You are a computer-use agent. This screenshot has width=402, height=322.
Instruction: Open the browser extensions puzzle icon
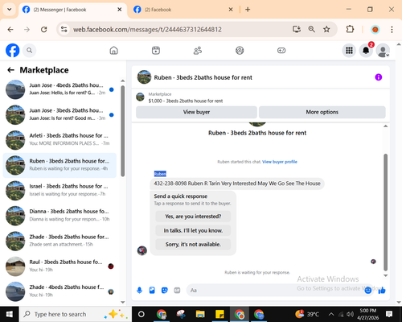[x=350, y=29]
